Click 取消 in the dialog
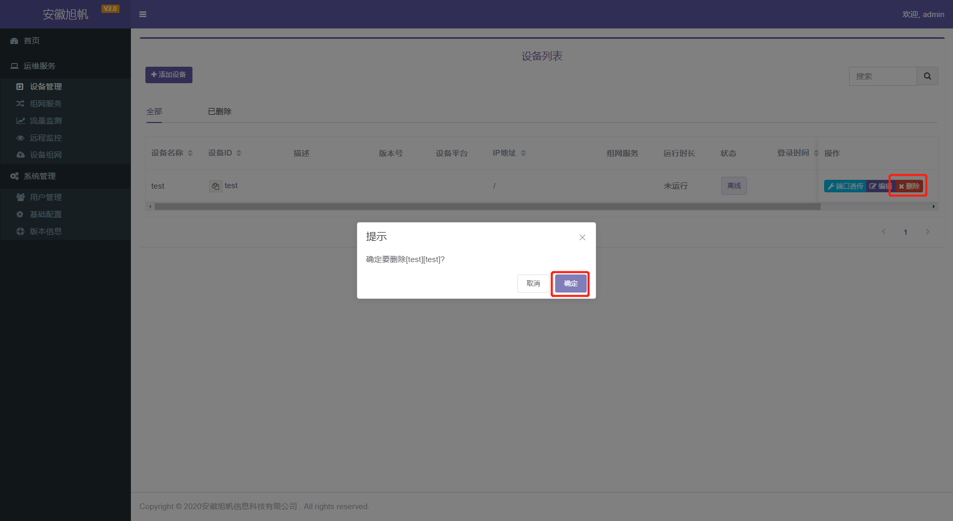 pos(533,283)
